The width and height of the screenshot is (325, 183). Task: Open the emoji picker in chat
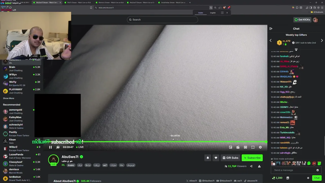[x=317, y=170]
